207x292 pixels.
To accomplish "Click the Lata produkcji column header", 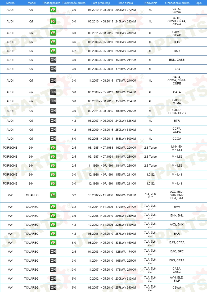I will [101, 3].
